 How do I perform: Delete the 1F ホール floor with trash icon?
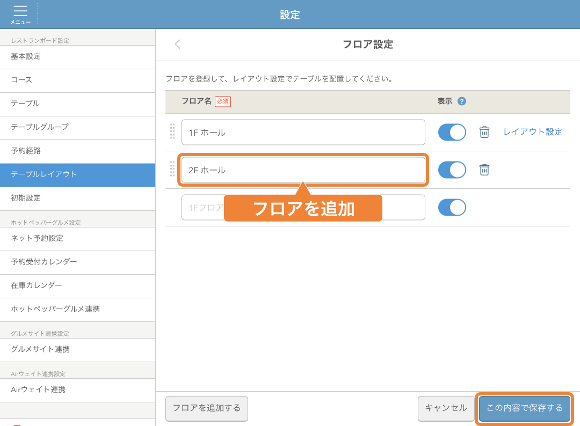(x=484, y=132)
